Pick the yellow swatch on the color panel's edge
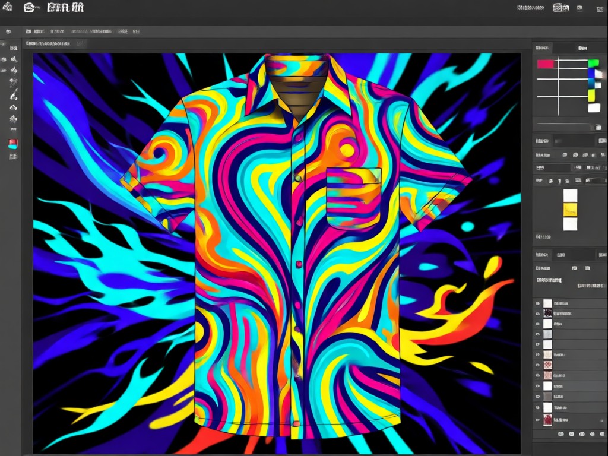608x456 pixels. click(x=592, y=96)
